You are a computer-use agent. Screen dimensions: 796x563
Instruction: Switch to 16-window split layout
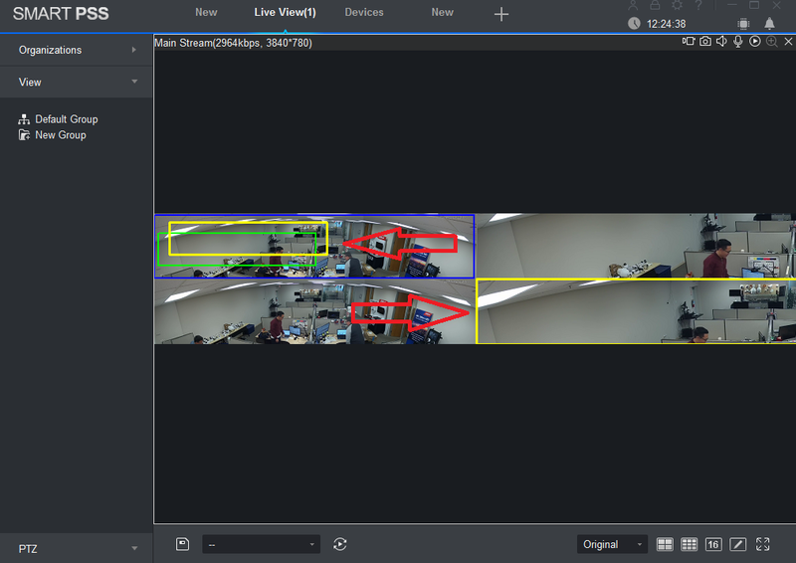click(x=713, y=544)
